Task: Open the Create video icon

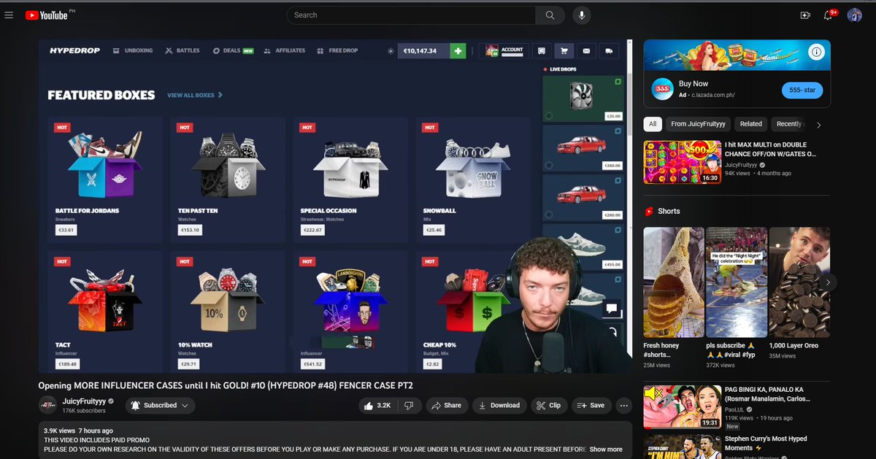Action: pos(805,15)
